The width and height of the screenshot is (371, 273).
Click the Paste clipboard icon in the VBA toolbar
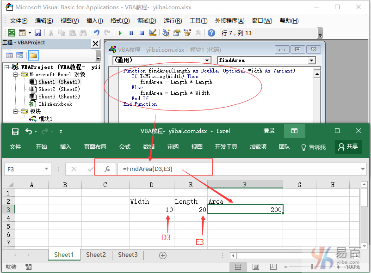(73, 33)
